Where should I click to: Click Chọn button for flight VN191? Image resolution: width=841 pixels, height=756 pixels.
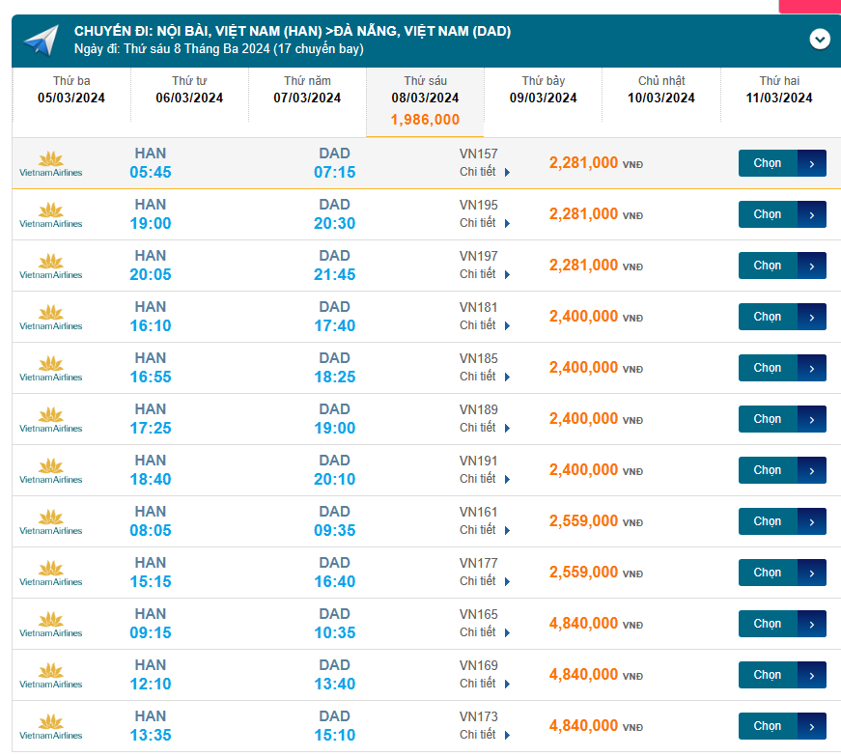click(769, 470)
